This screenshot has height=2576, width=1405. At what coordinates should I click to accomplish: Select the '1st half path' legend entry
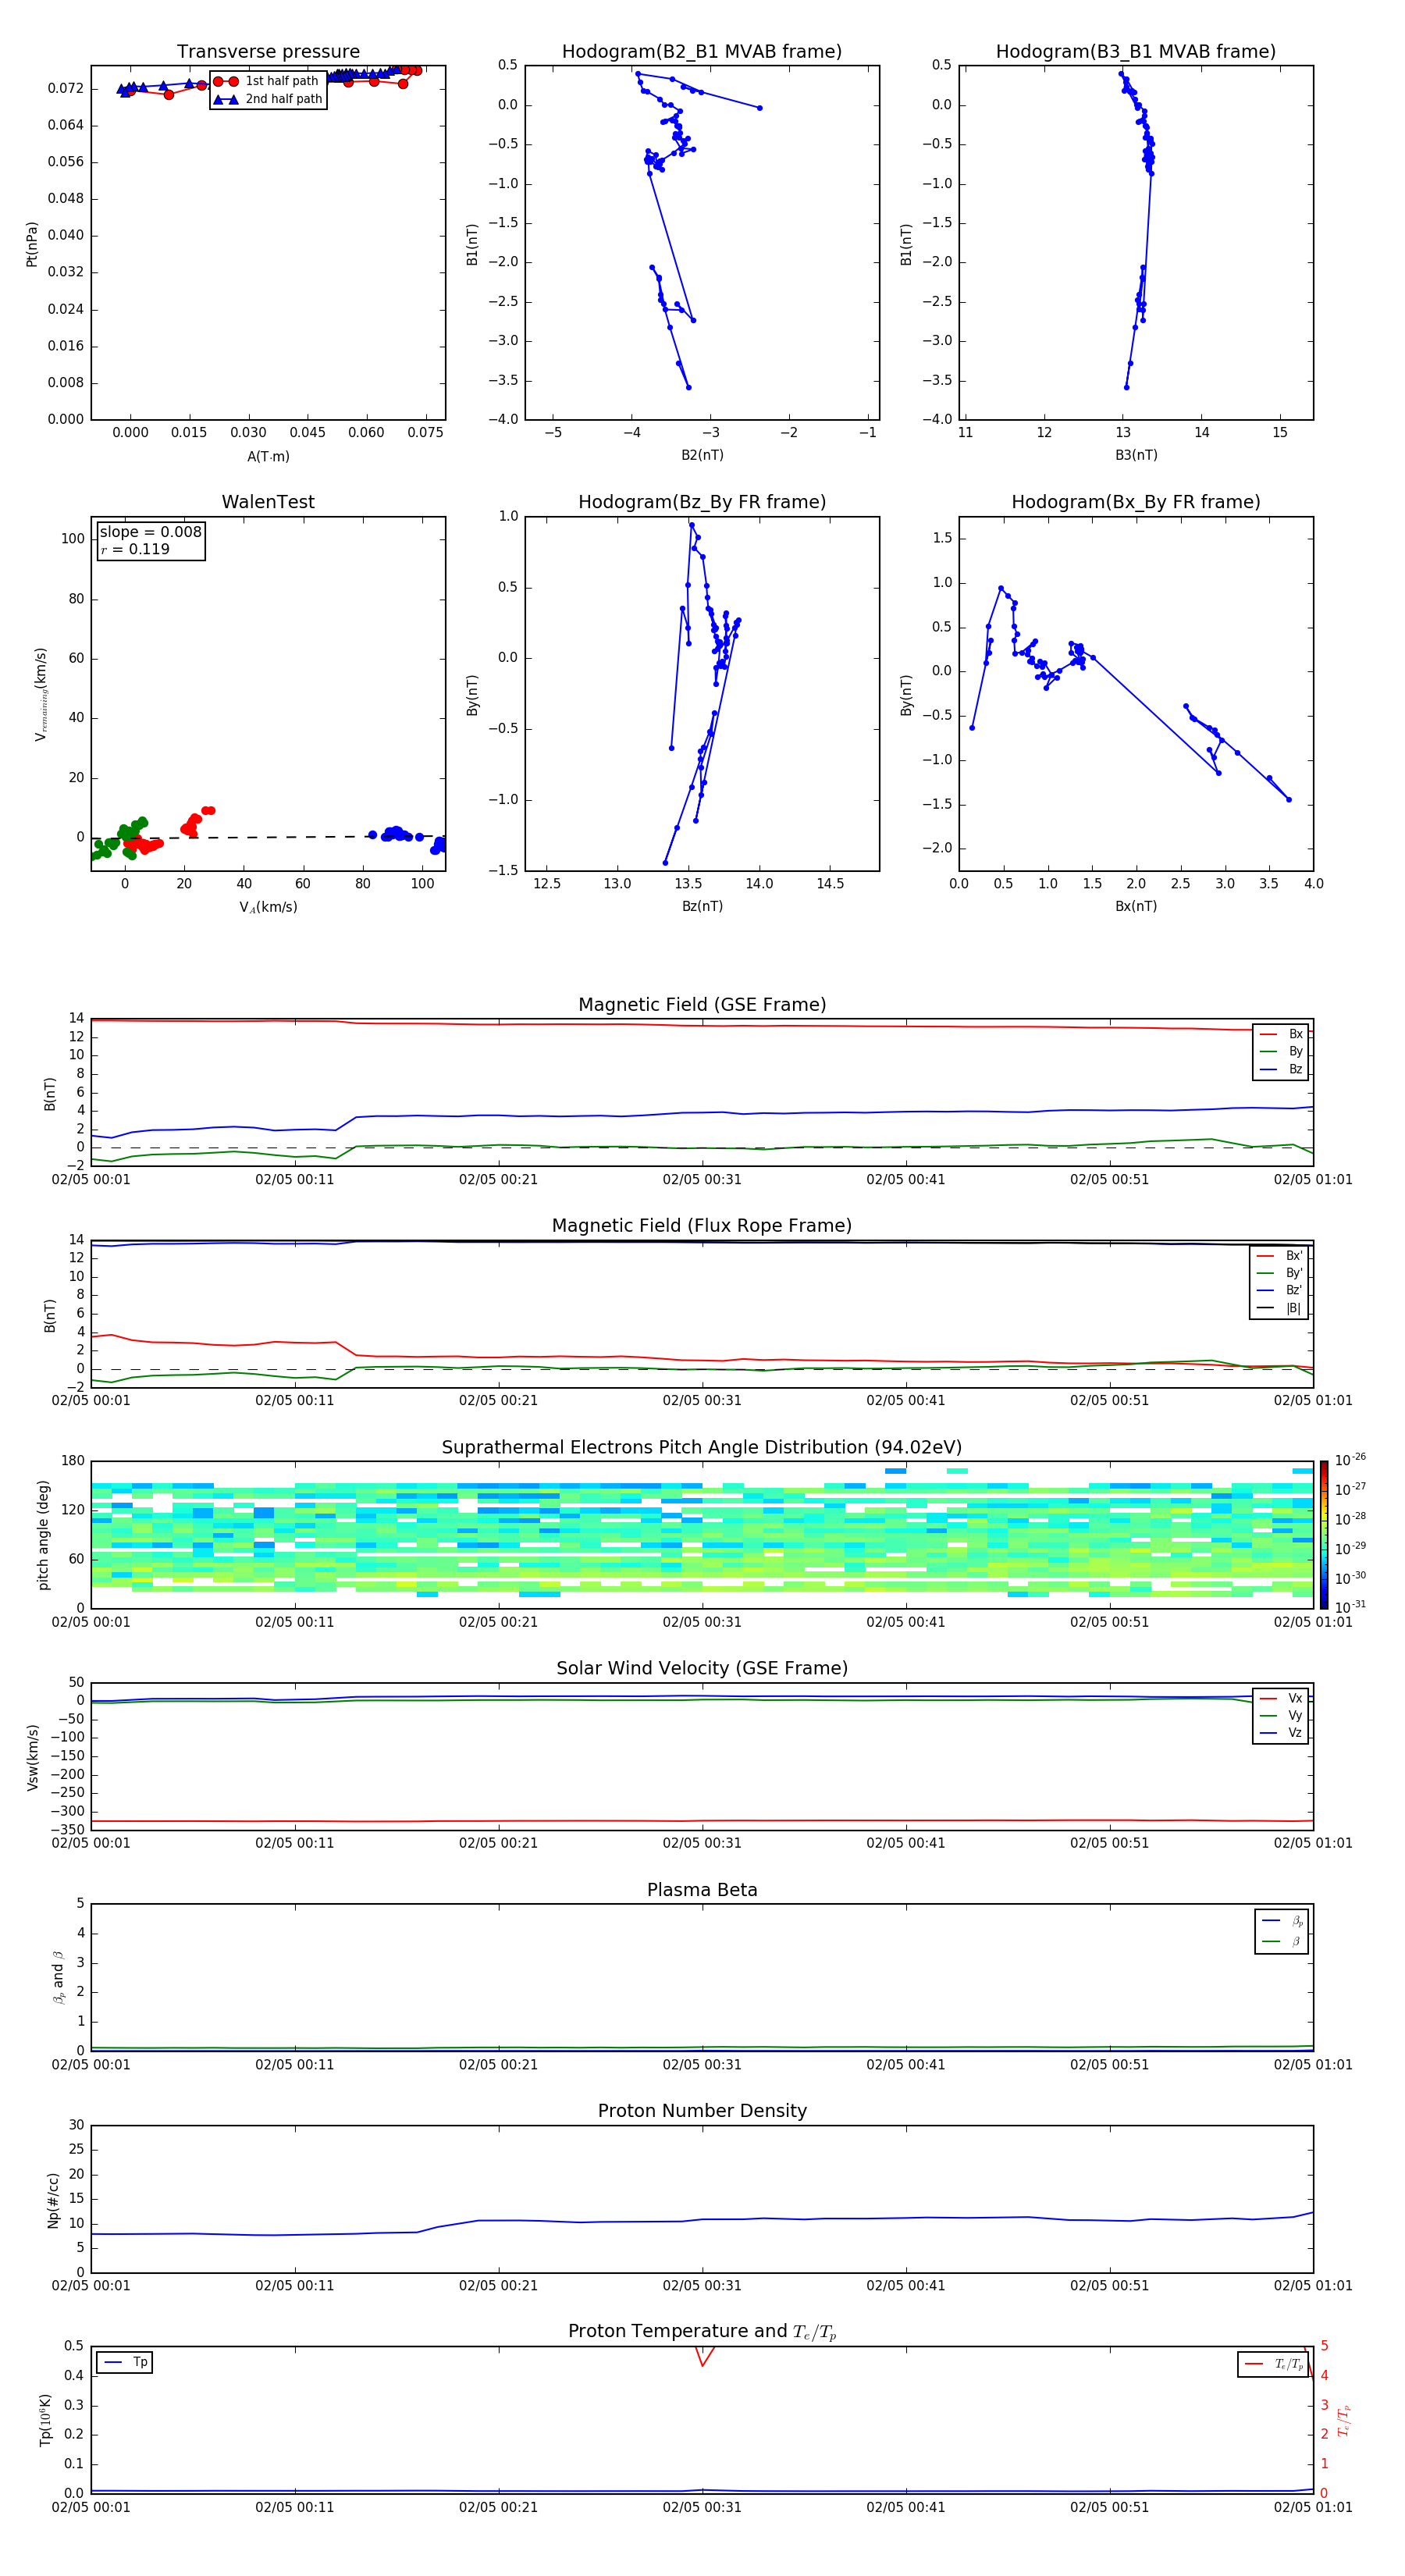[x=267, y=81]
